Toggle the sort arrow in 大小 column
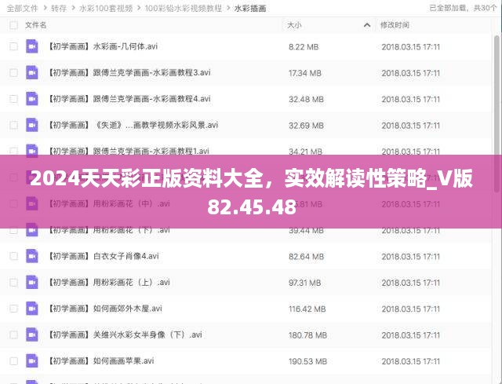 pyautogui.click(x=367, y=25)
